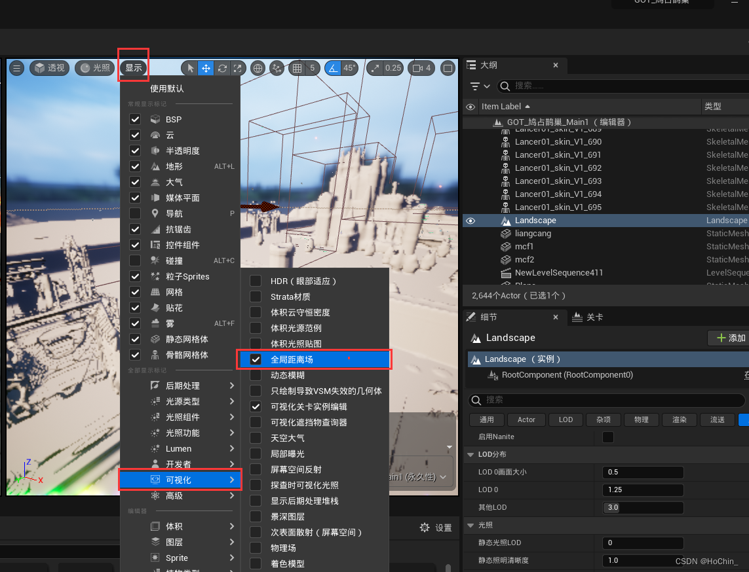Toggle the Landscape visibility eye icon
This screenshot has width=749, height=572.
pos(470,221)
